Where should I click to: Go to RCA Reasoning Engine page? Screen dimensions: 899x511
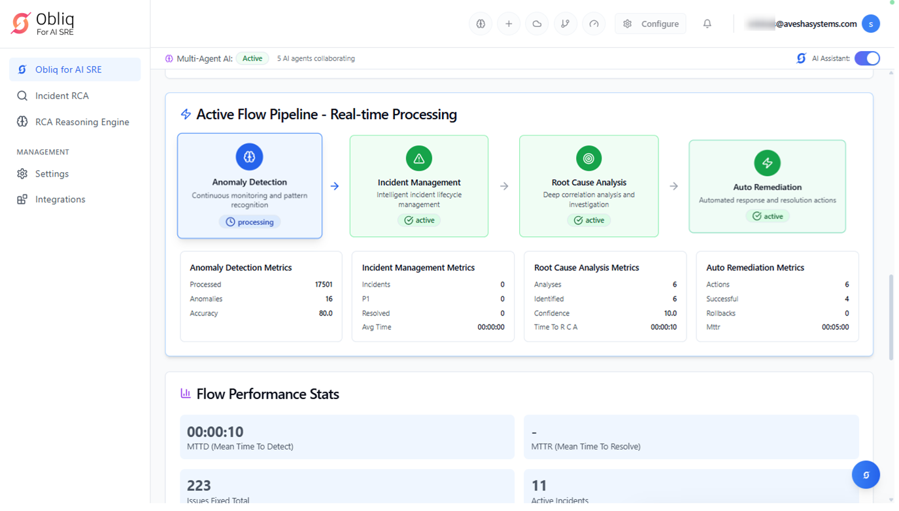(x=82, y=122)
